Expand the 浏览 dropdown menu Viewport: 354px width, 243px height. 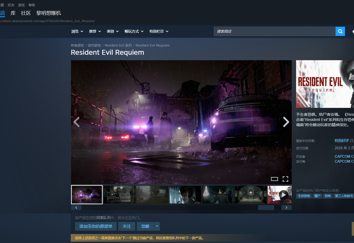77,31
